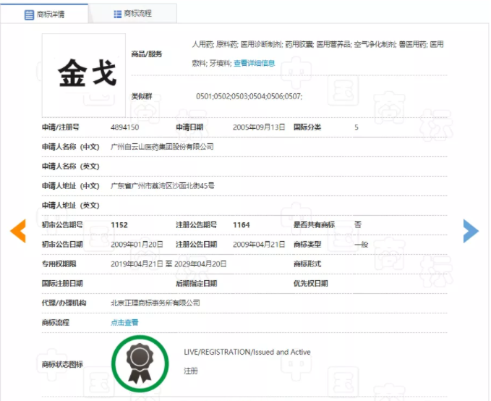
Task: Click the 类似群 label
Action: click(x=142, y=96)
